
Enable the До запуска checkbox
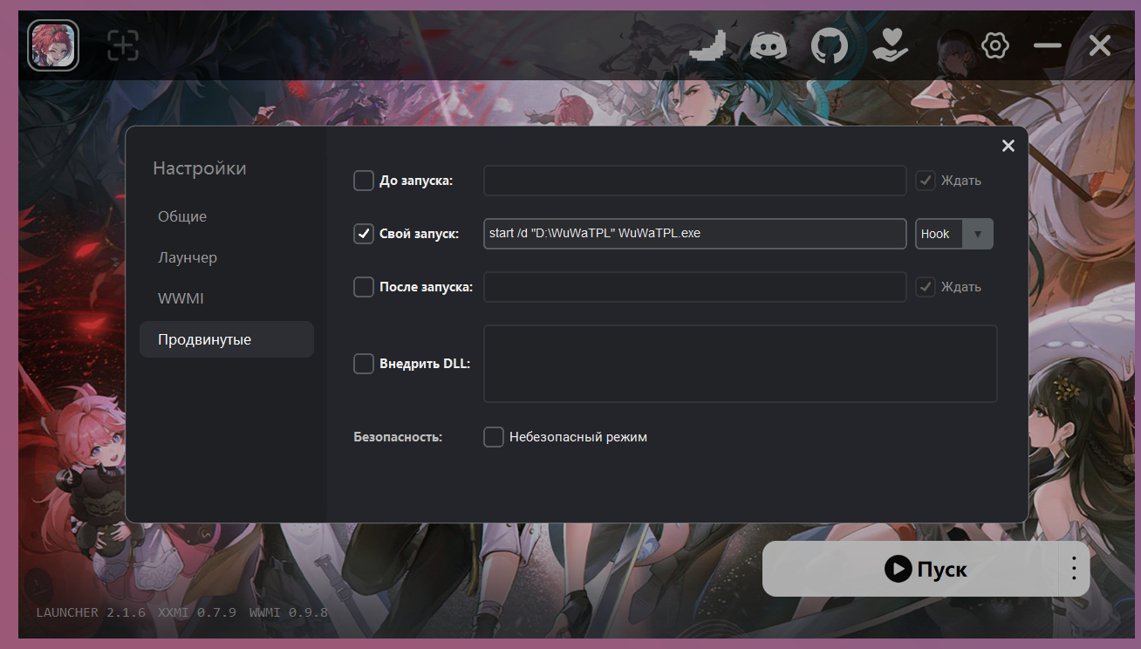(x=364, y=181)
